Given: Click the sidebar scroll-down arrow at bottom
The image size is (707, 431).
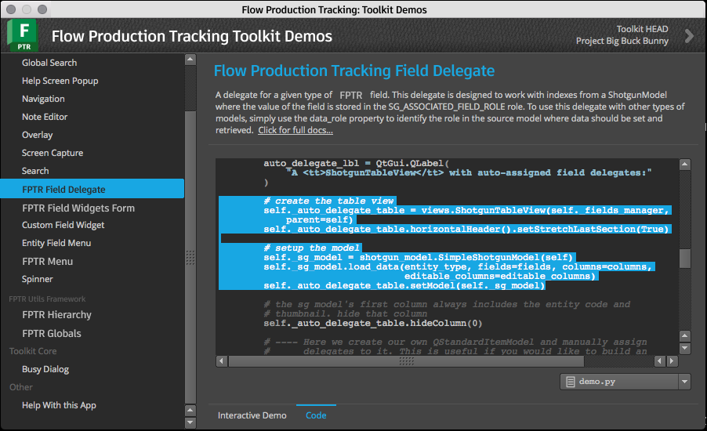Looking at the screenshot, I should 190,422.
